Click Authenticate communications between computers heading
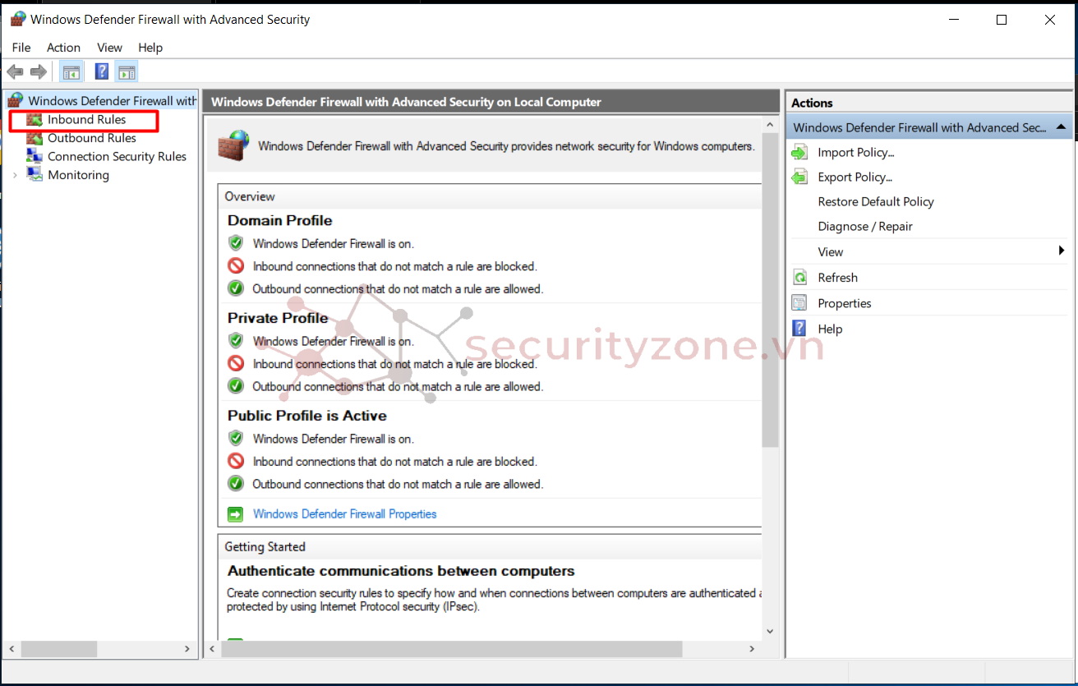Image resolution: width=1078 pixels, height=686 pixels. 401,571
